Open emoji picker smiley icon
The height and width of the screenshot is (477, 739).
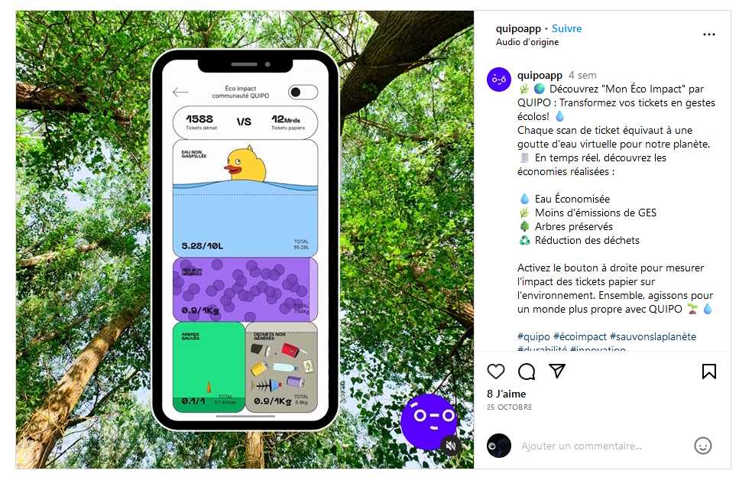coord(703,446)
